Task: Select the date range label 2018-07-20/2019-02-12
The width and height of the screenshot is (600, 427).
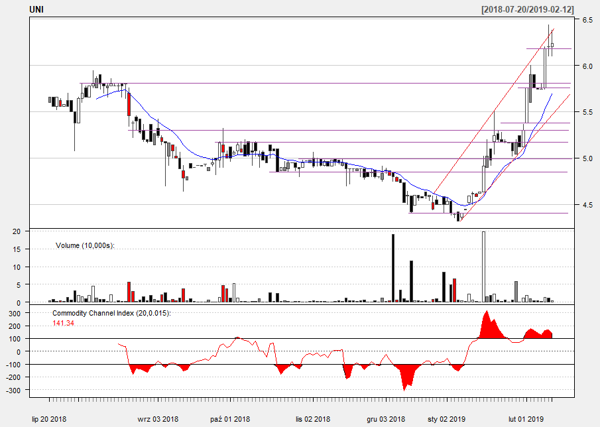Action: pos(528,9)
